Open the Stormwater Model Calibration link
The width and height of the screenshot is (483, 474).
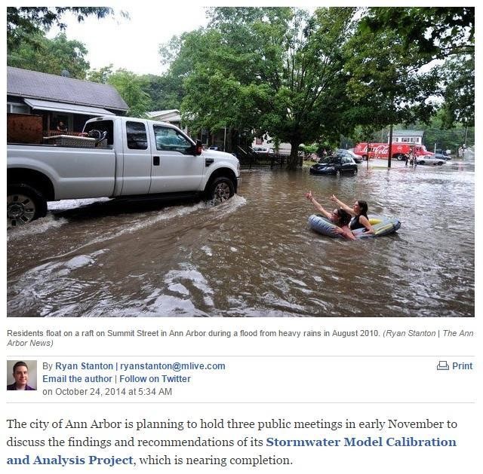(361, 442)
